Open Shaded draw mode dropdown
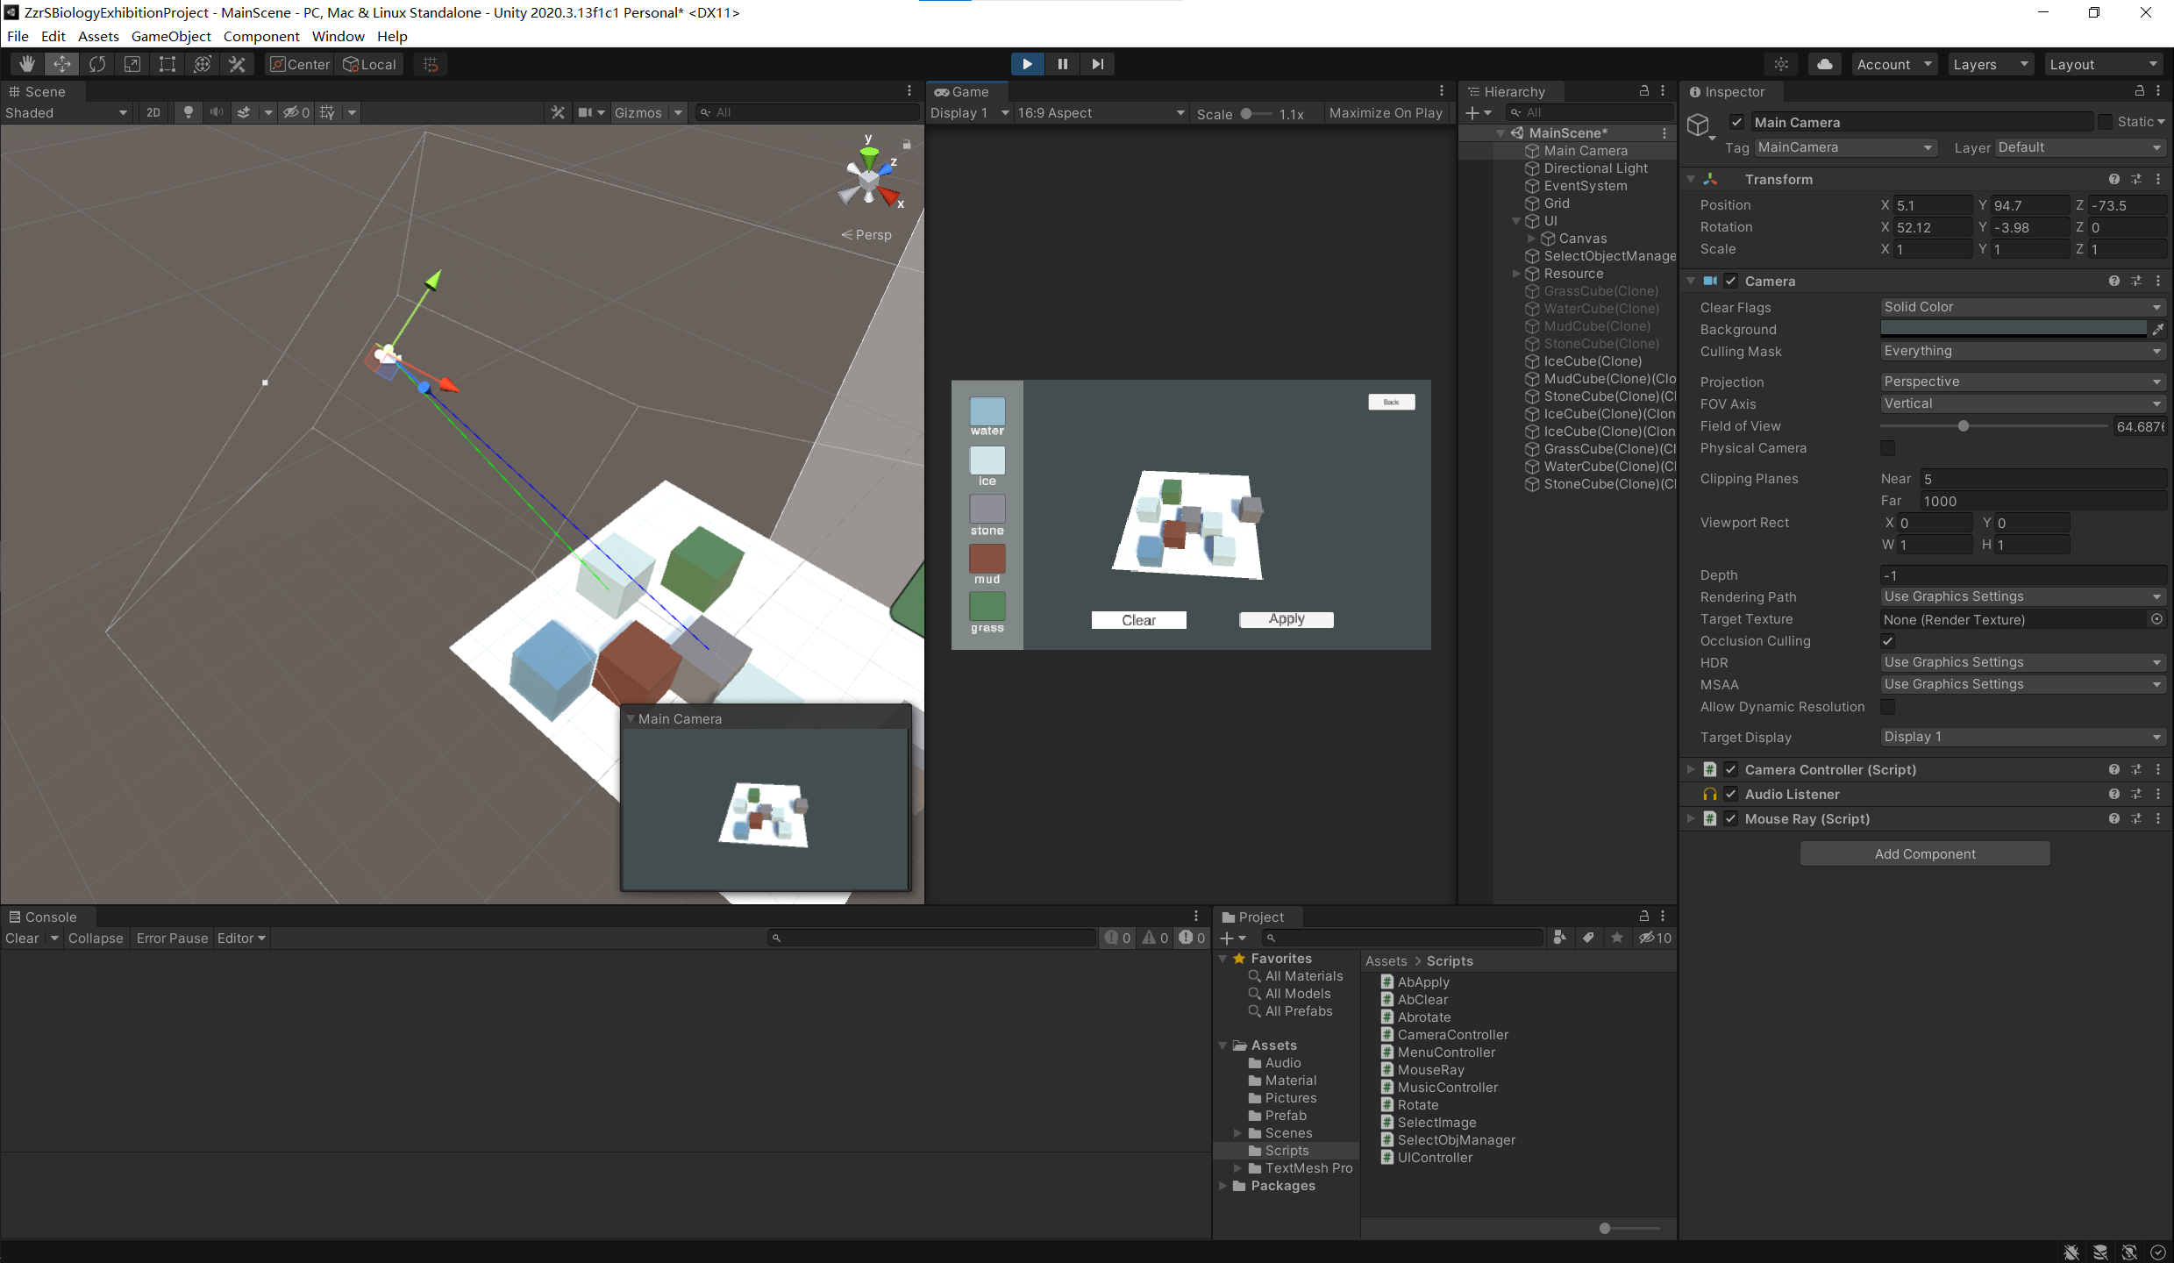Screen dimensions: 2174x1263 [x=66, y=113]
